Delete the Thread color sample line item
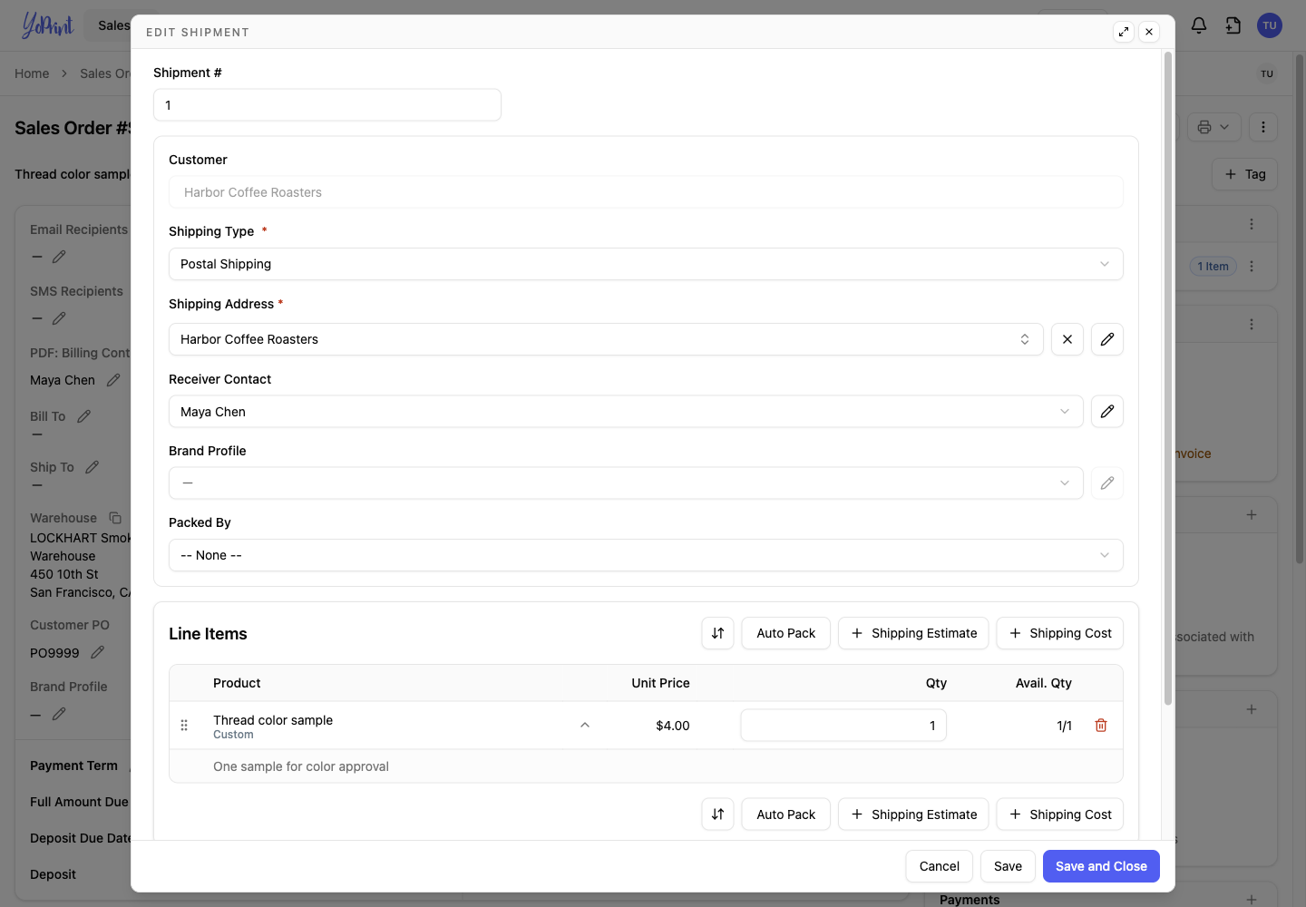 point(1101,726)
